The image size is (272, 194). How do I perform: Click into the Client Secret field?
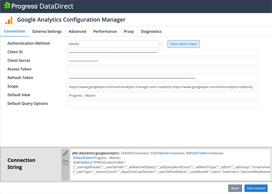click(163, 61)
